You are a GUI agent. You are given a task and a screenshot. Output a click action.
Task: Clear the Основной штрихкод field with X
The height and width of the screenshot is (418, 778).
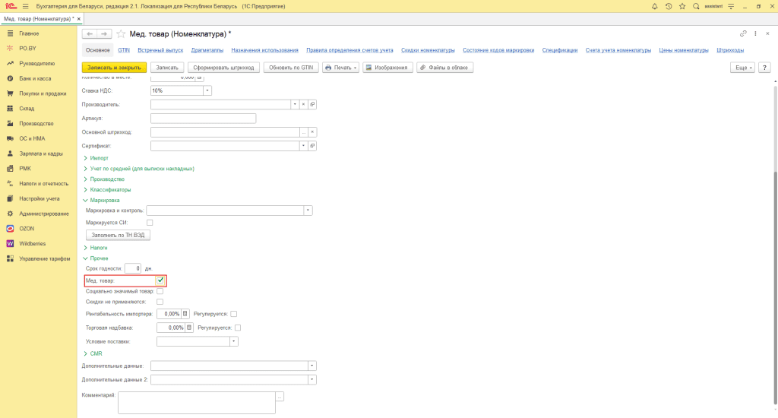pyautogui.click(x=312, y=131)
